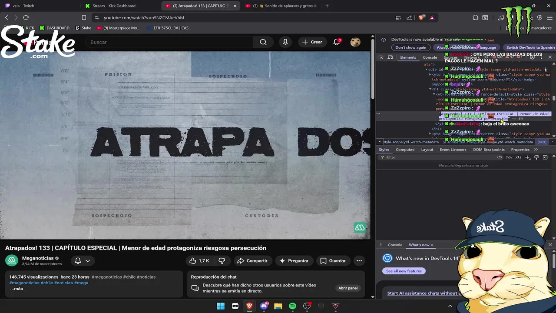Click the browser back arrow
Viewport: 556px width, 313px height.
click(x=7, y=17)
